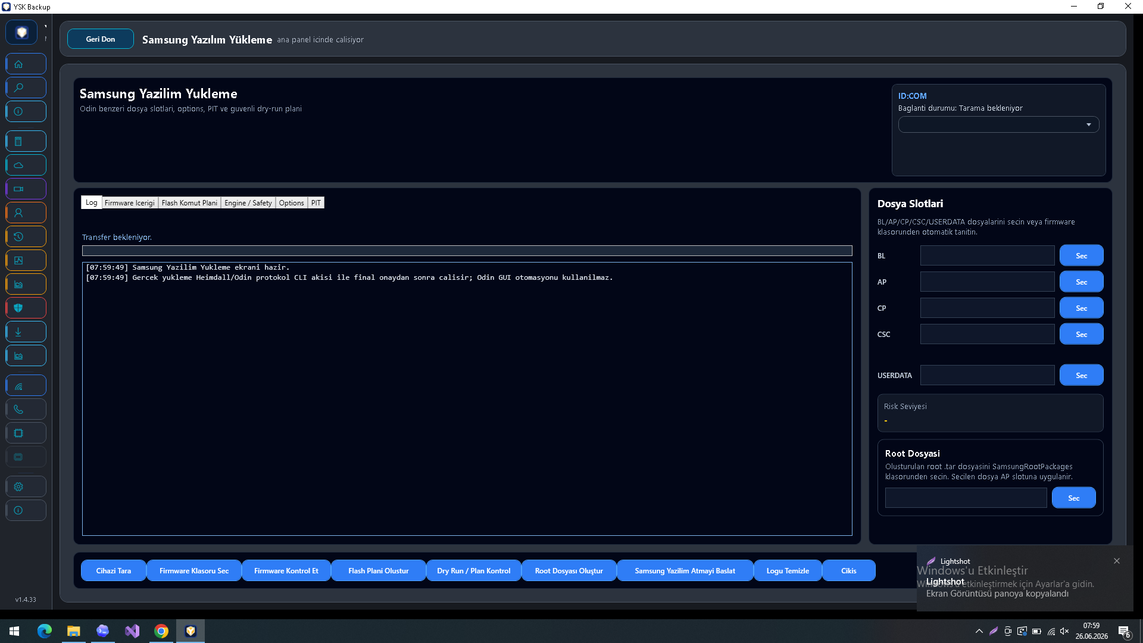Screen dimensions: 1143x643
Task: Click the Lightshot feather icon in the system tray
Action: pyautogui.click(x=994, y=631)
